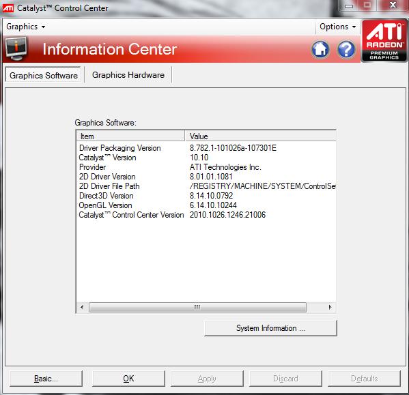Image resolution: width=409 pixels, height=395 pixels.
Task: Minimize the Catalyst Control Center window
Action: (349, 5)
